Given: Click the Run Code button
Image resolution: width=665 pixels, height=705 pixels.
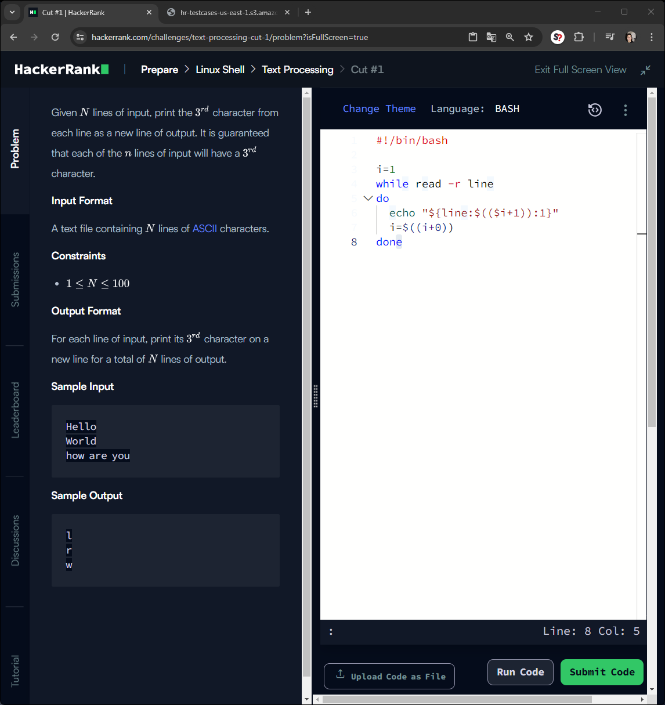Looking at the screenshot, I should click(521, 672).
